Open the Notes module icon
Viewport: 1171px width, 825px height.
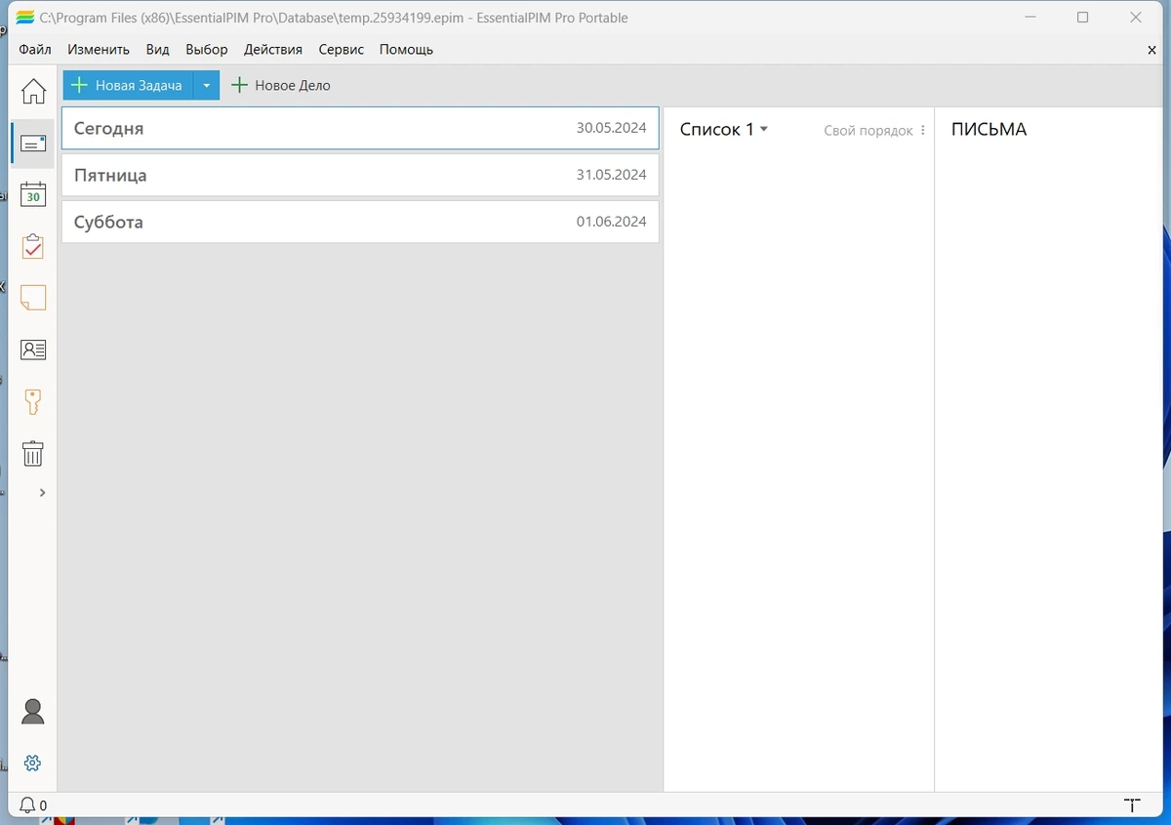(33, 298)
